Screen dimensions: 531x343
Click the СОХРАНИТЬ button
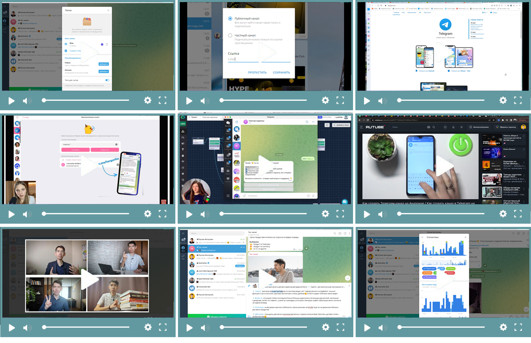(x=281, y=72)
